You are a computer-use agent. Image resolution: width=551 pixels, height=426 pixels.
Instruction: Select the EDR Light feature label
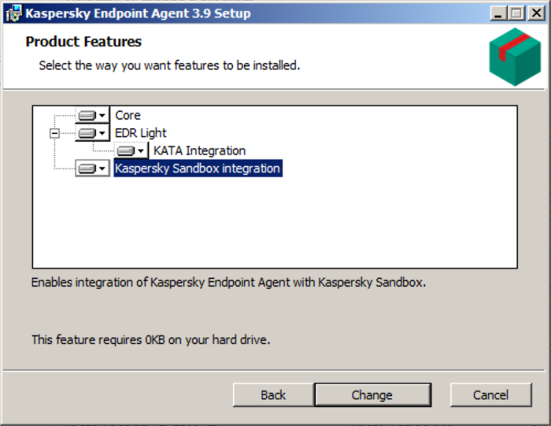141,133
